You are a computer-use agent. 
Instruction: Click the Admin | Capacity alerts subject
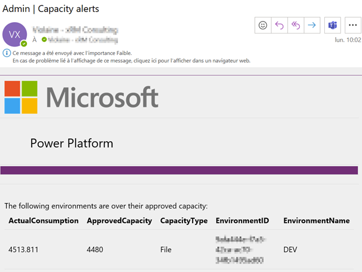51,8
